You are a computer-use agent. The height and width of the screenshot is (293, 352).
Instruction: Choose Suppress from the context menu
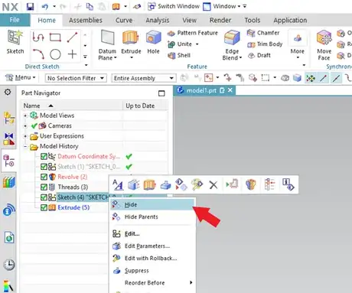pos(153,271)
